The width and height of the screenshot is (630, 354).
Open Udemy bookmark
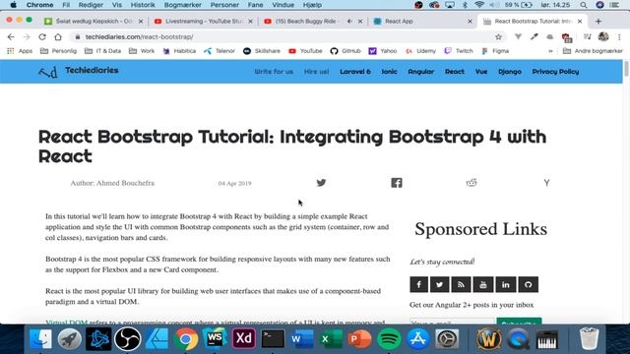[x=420, y=51]
